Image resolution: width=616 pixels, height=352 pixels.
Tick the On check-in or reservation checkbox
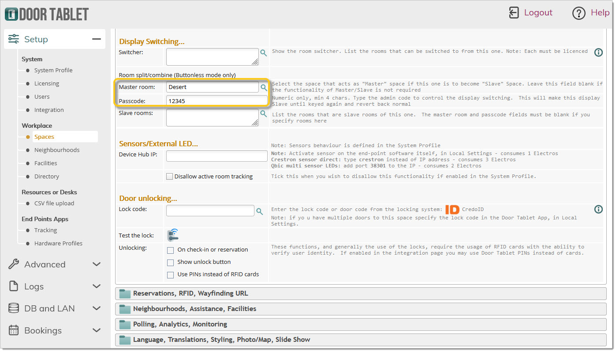click(x=170, y=250)
